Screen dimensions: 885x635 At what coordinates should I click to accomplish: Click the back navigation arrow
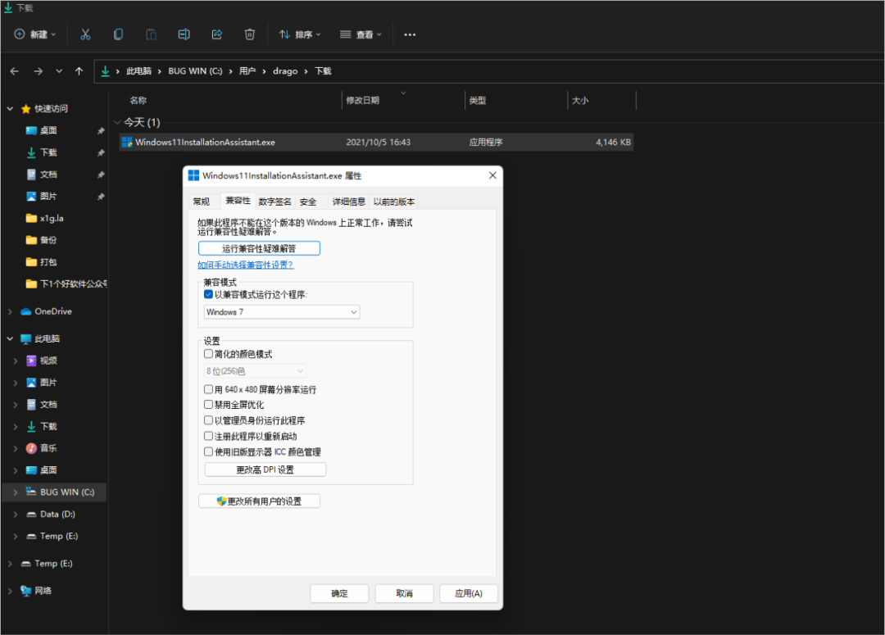[x=15, y=71]
